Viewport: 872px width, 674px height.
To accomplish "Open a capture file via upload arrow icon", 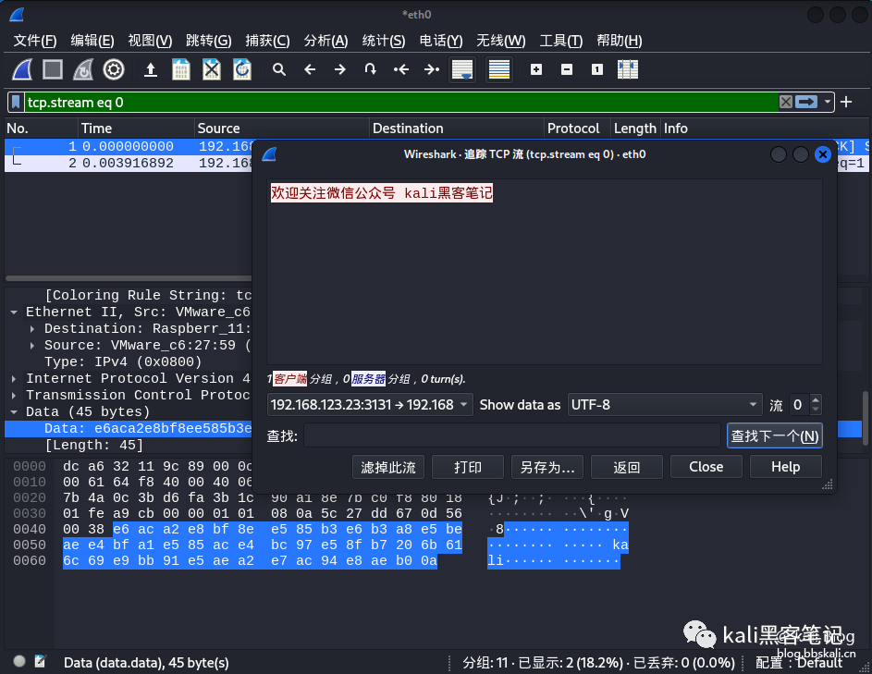I will click(x=150, y=69).
